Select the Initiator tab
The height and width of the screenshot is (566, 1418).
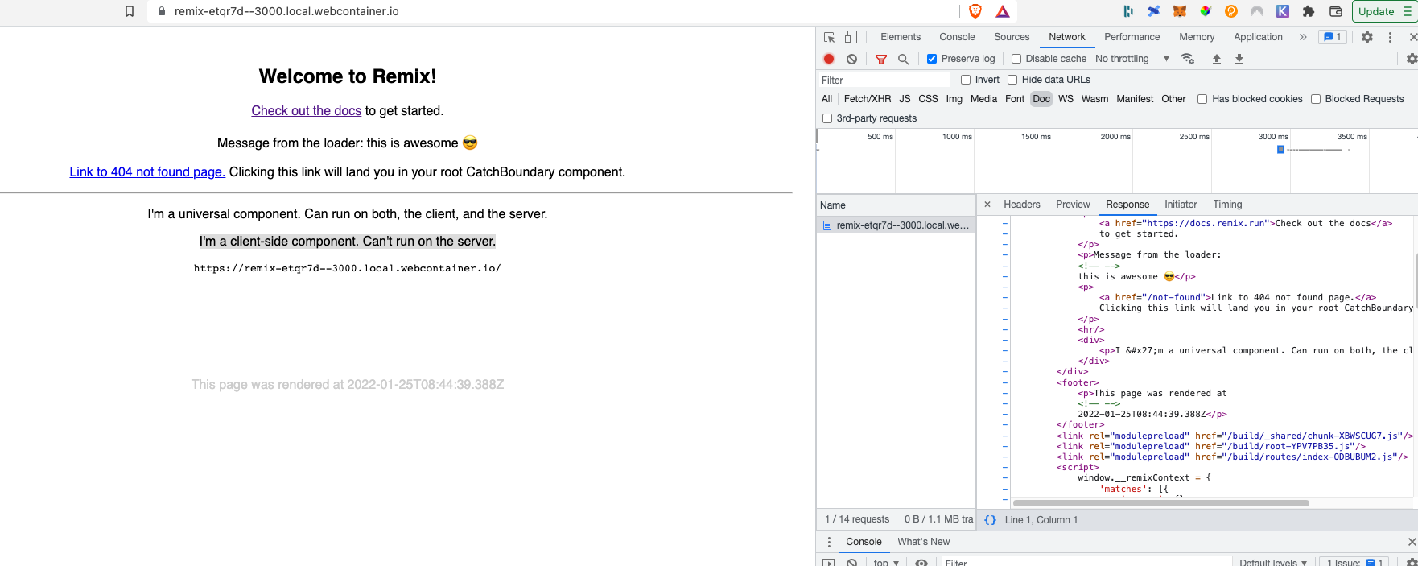(1181, 205)
